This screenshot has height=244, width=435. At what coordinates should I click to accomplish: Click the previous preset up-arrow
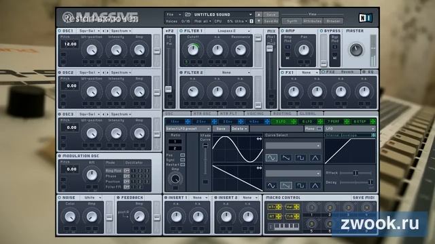coord(258,14)
